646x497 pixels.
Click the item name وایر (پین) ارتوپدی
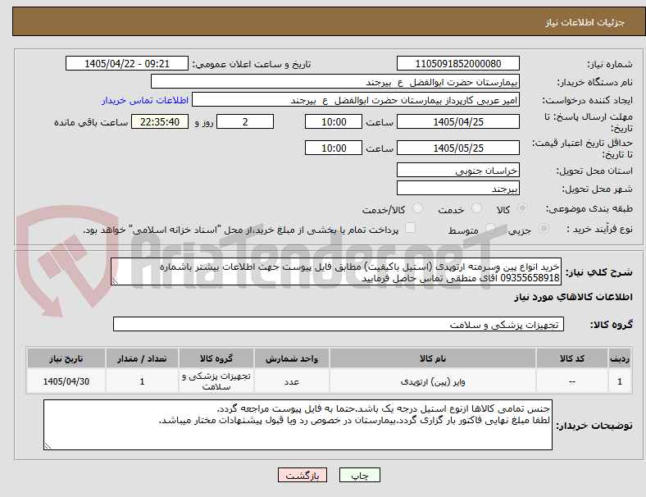(433, 381)
